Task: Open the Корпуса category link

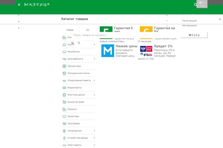Action: [x=72, y=109]
